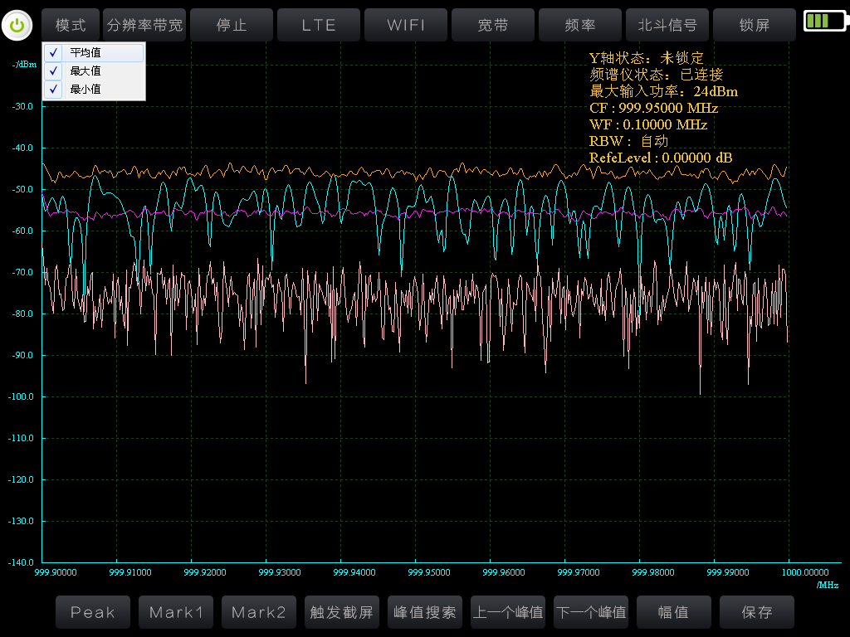
Task: Select the LTE band preset
Action: [x=319, y=25]
